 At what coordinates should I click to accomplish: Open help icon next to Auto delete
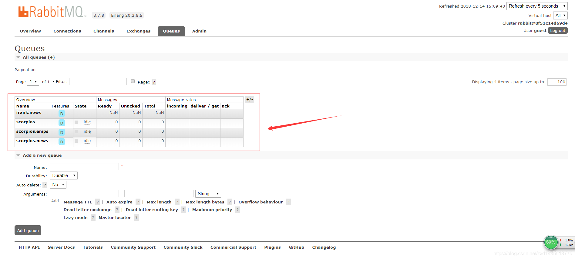(45, 185)
